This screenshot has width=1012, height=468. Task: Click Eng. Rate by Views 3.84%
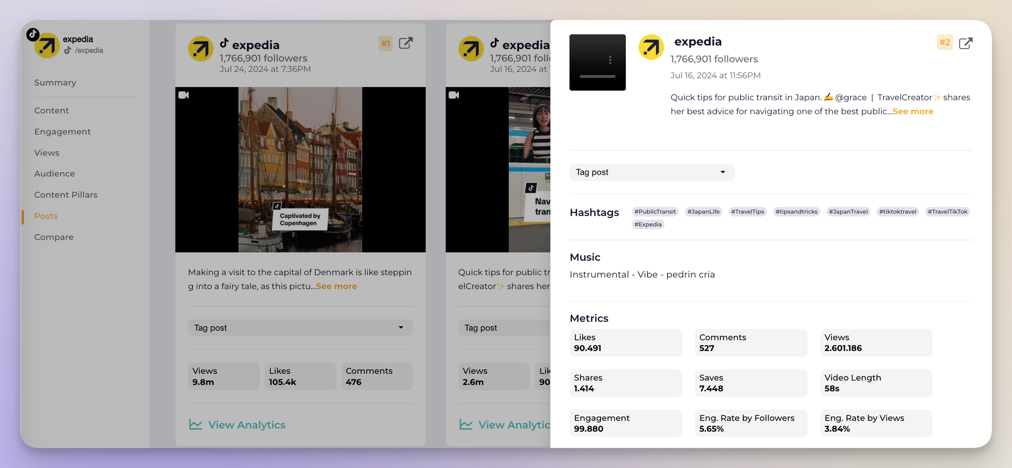click(876, 423)
